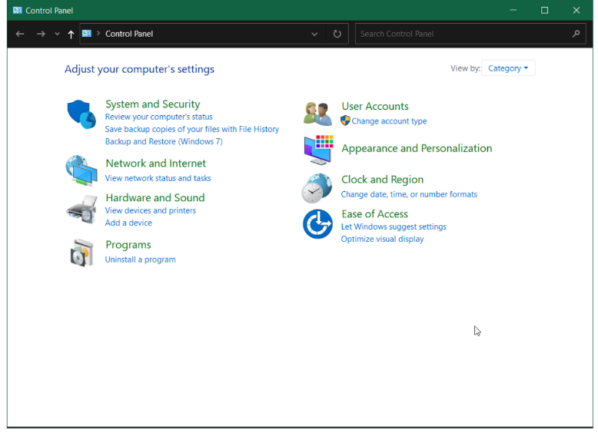
Task: Click View devices and printers
Action: point(150,210)
